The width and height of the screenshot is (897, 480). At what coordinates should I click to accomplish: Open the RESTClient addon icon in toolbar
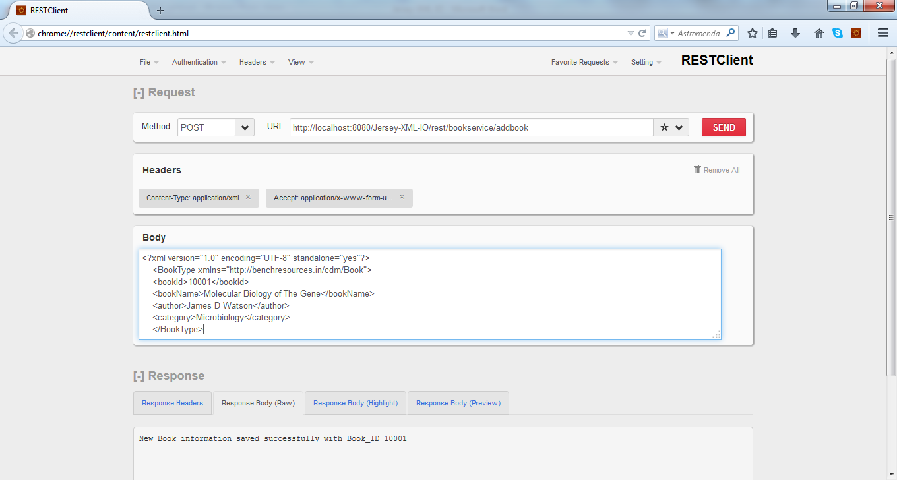click(x=857, y=32)
